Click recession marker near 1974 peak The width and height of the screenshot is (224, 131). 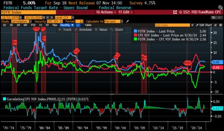(15, 43)
